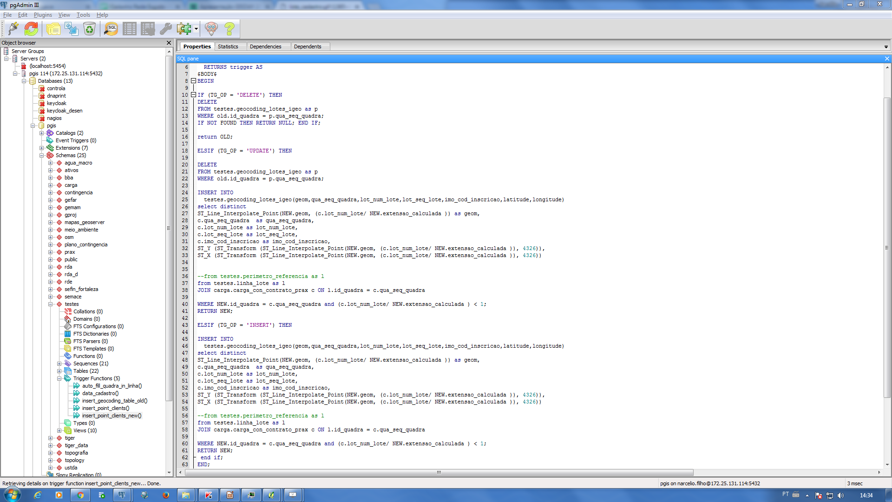Image resolution: width=892 pixels, height=502 pixels.
Task: Open the Guru hints icon
Action: pos(211,29)
